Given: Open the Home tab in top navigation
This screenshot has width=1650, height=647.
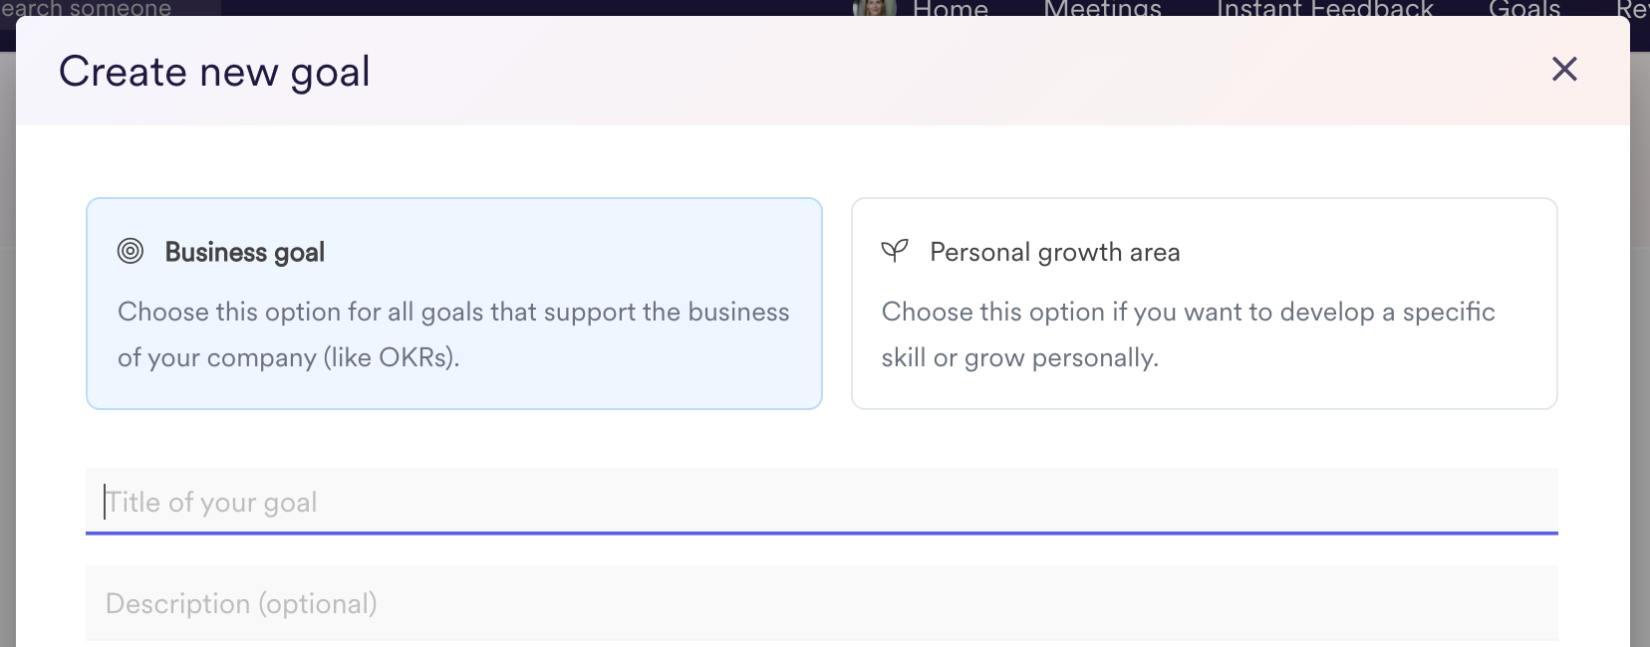Looking at the screenshot, I should point(951,9).
